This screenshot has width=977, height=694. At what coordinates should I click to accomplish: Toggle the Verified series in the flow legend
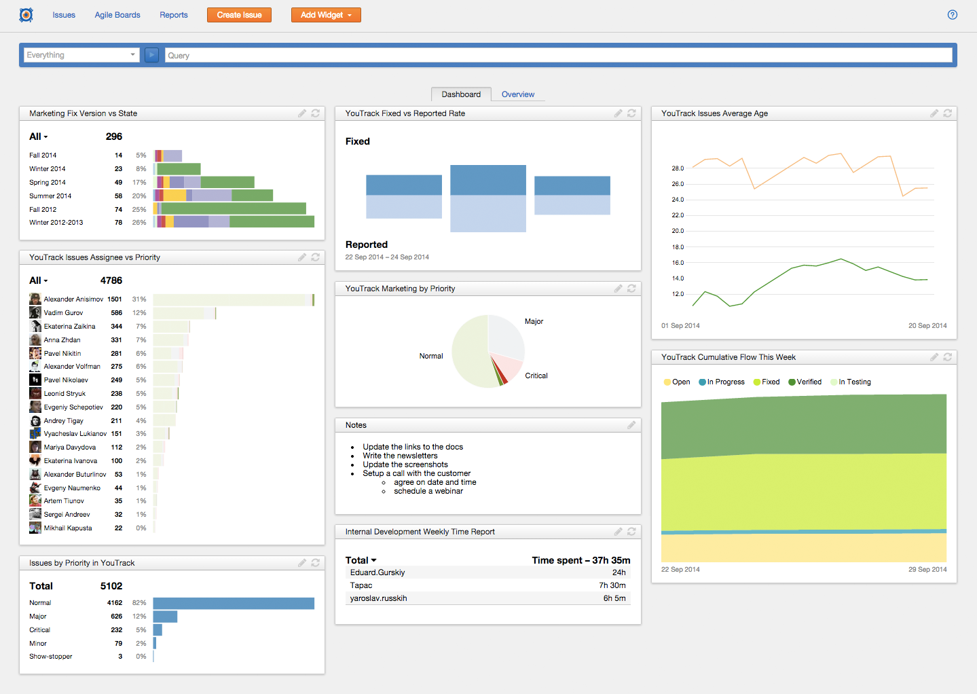805,382
